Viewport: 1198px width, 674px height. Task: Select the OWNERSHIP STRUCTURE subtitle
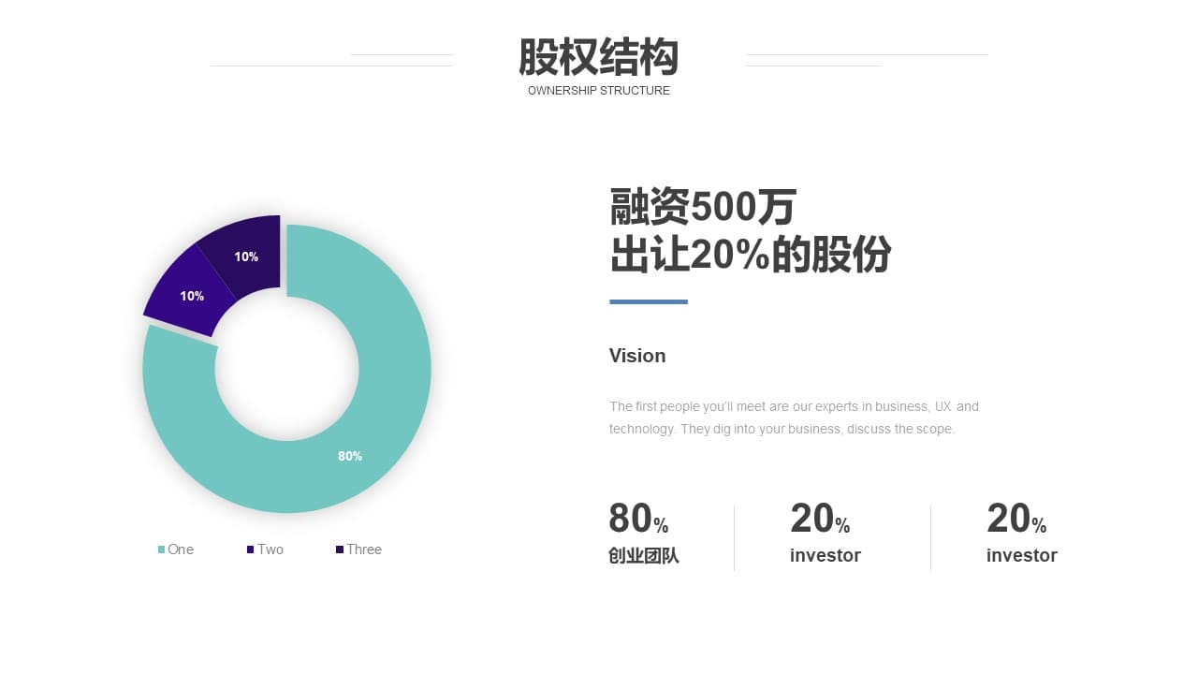click(x=599, y=91)
